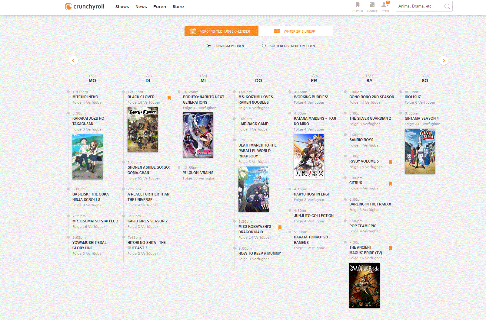Open Boruto: Naruto Next Generations link
Viewport: 486px width, 320px height.
click(x=204, y=100)
